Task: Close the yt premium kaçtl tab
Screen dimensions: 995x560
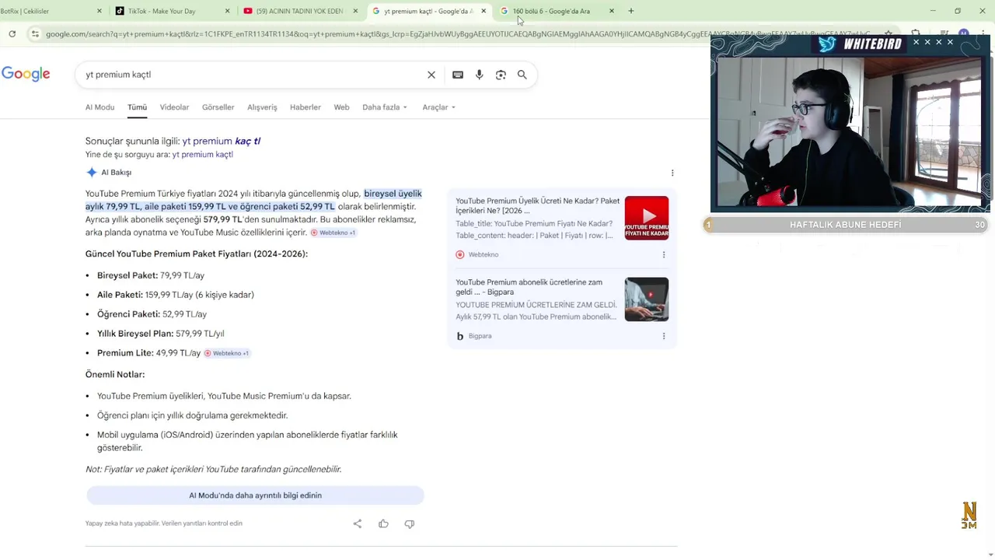Action: (x=484, y=11)
